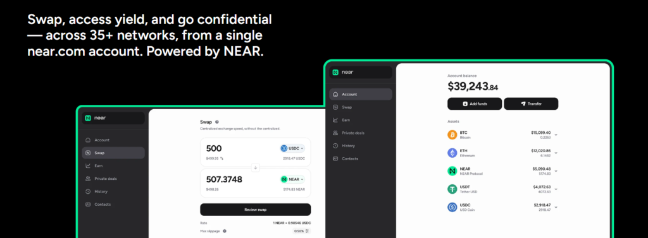Open the USDC token selector in the Swap form
This screenshot has width=648, height=238.
tap(292, 148)
